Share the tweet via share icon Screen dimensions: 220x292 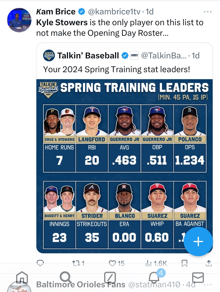pos(209,263)
